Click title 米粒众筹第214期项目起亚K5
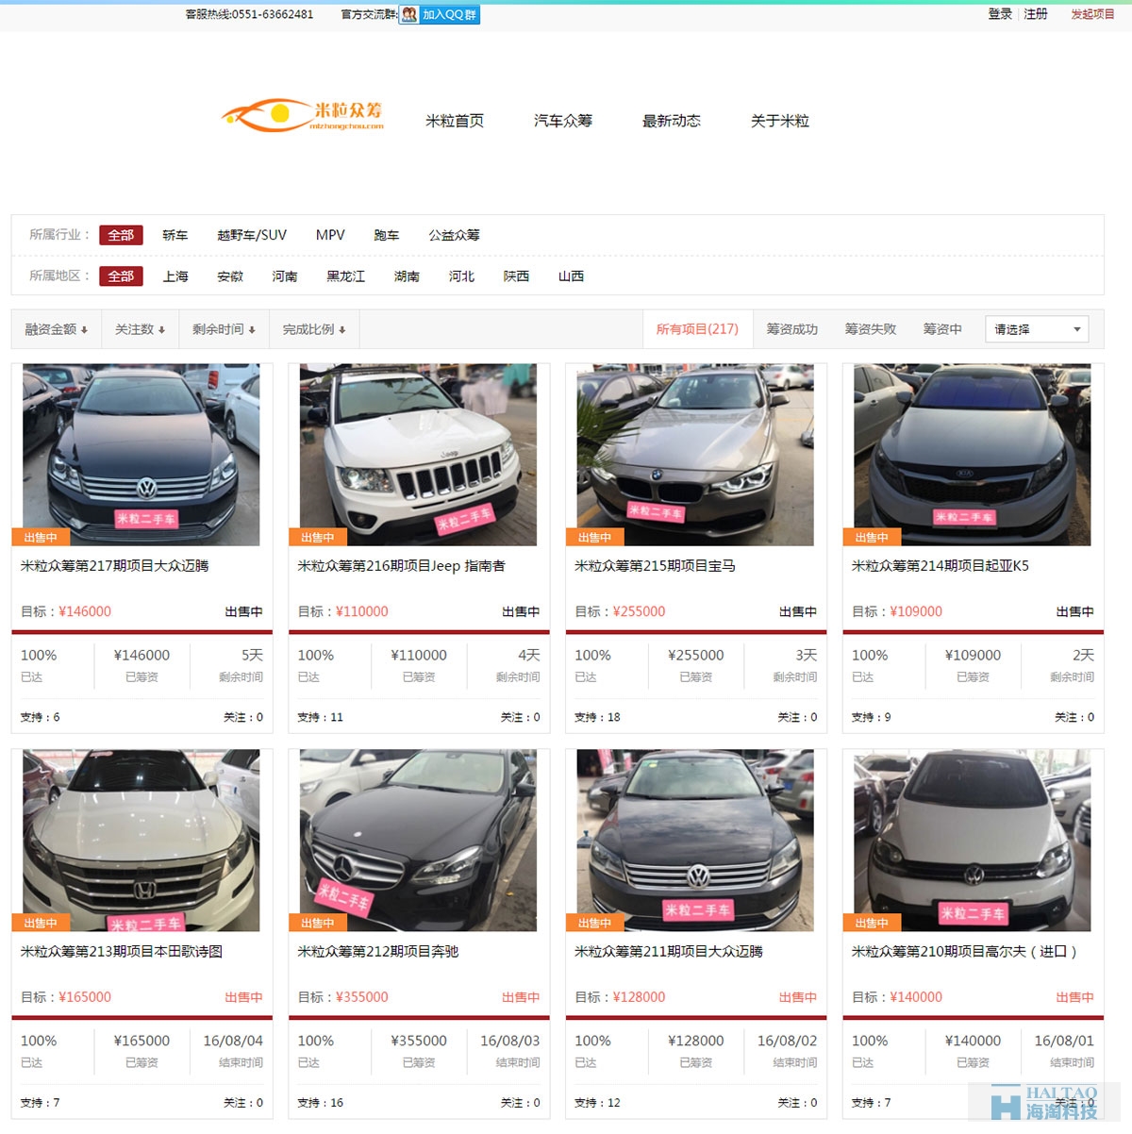This screenshot has height=1134, width=1132. point(941,566)
